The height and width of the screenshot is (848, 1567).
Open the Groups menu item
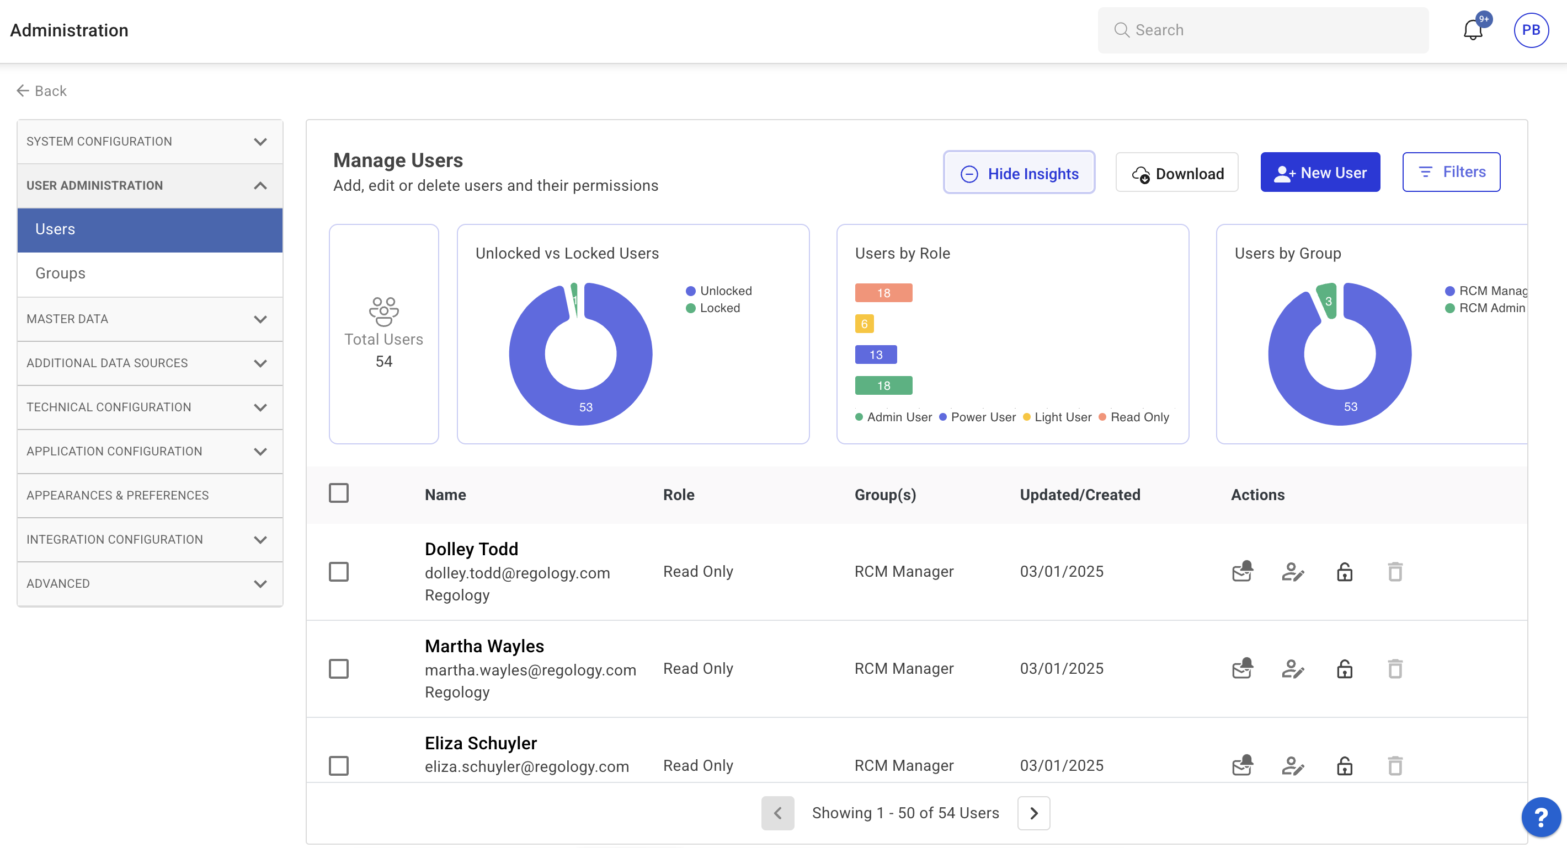tap(60, 273)
